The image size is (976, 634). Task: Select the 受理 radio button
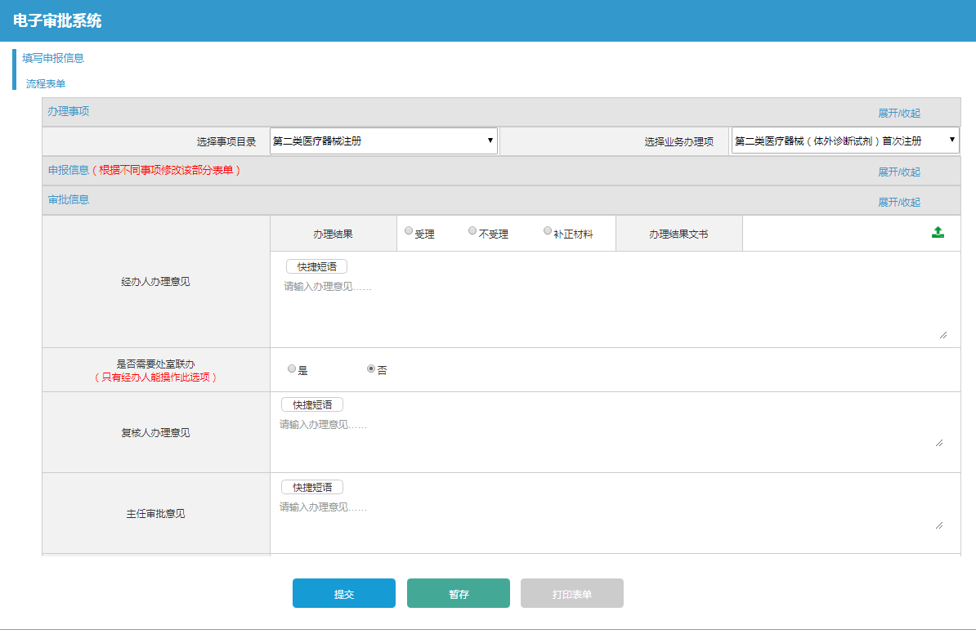409,231
